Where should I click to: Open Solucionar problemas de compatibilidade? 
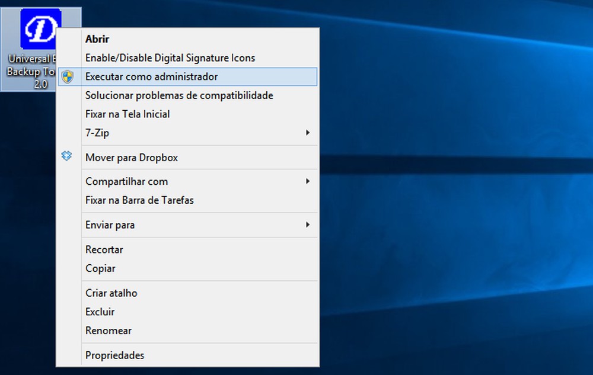pyautogui.click(x=179, y=95)
